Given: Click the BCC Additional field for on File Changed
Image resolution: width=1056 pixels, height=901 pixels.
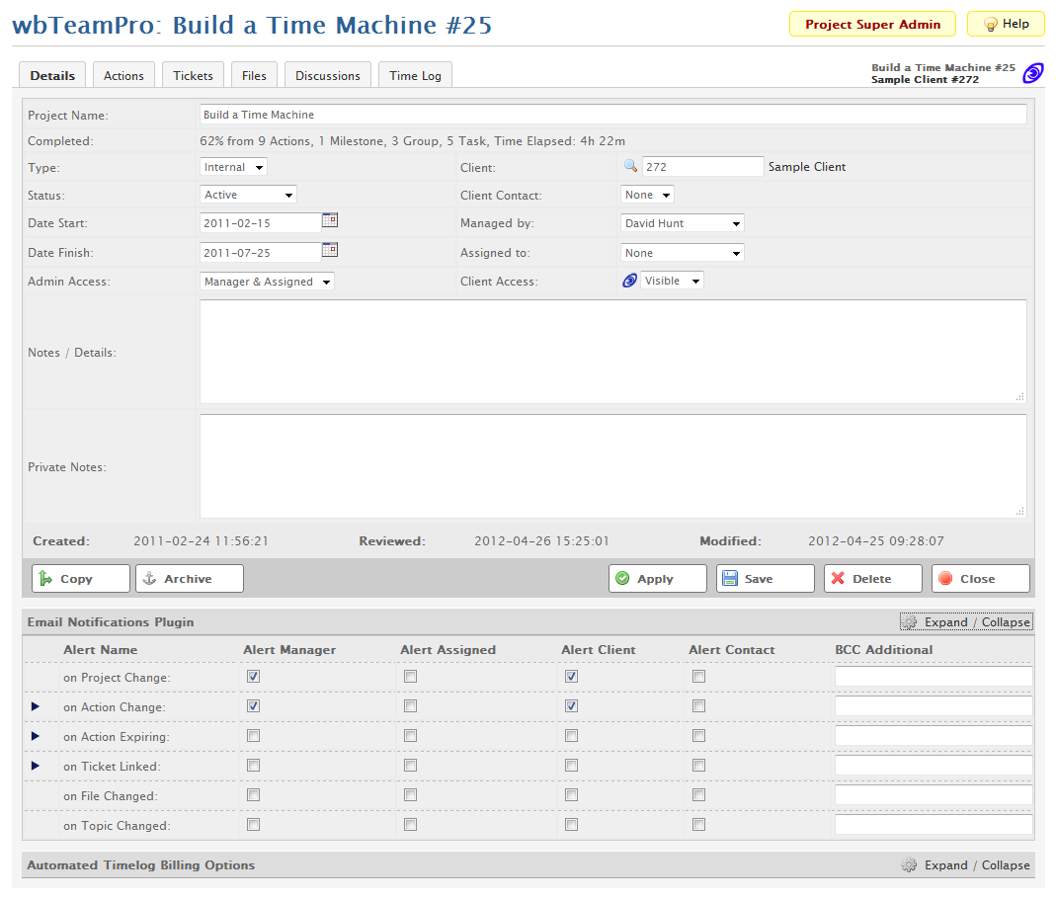Looking at the screenshot, I should click(x=934, y=795).
